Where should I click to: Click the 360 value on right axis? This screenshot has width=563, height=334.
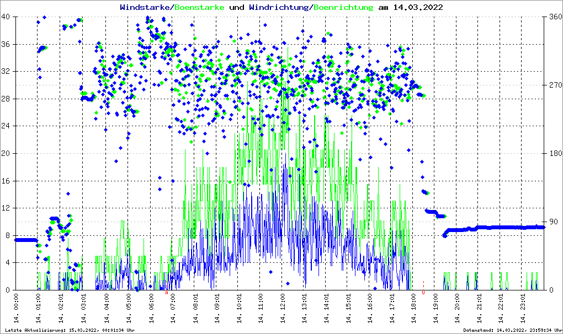click(x=554, y=17)
